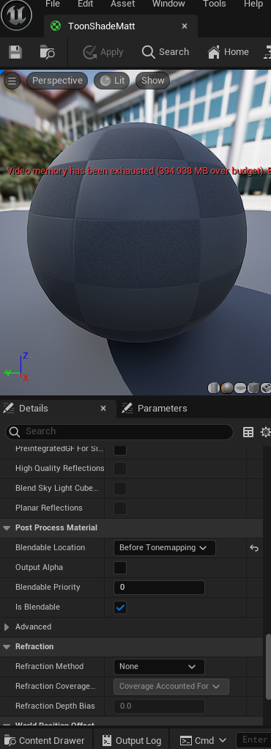Click the Refraction Depth Bias field
271x749 pixels.
[160, 706]
